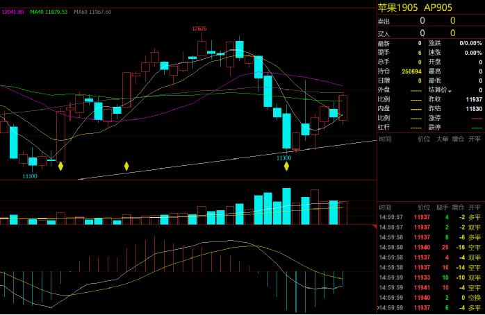
Task: Click the arrow marker beside the last trade row
Action: pos(379,307)
